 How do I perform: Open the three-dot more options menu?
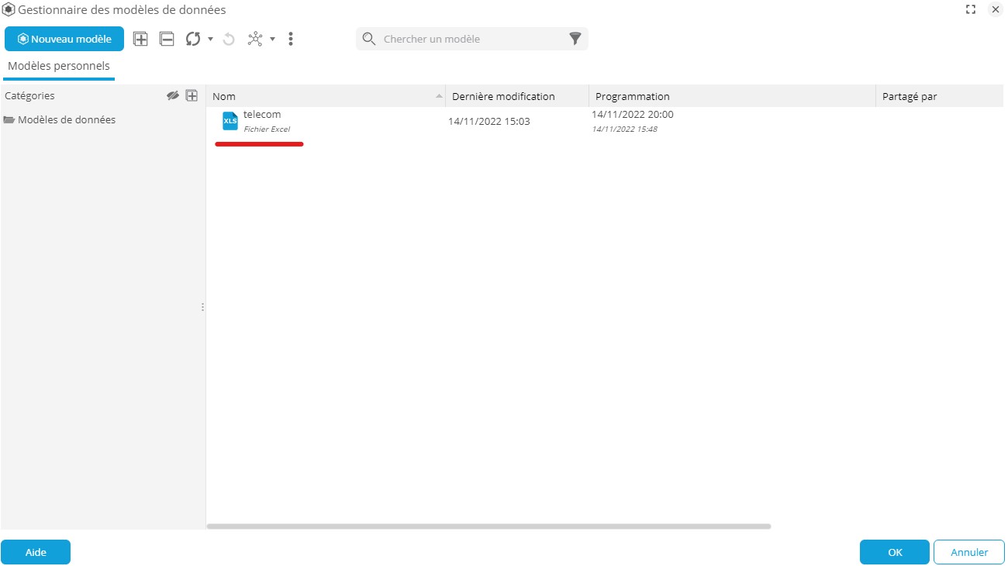291,39
